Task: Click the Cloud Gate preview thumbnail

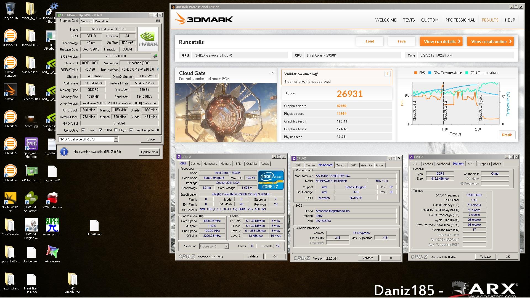Action: click(226, 113)
